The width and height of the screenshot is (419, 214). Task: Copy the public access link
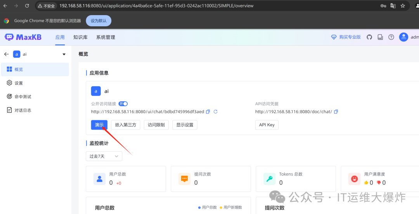point(208,112)
